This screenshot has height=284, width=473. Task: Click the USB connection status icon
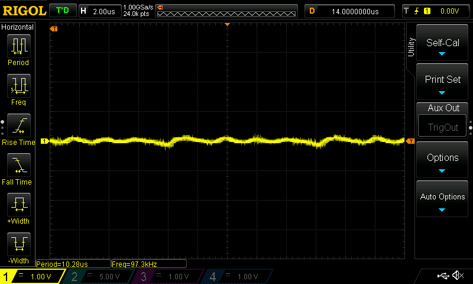click(443, 276)
